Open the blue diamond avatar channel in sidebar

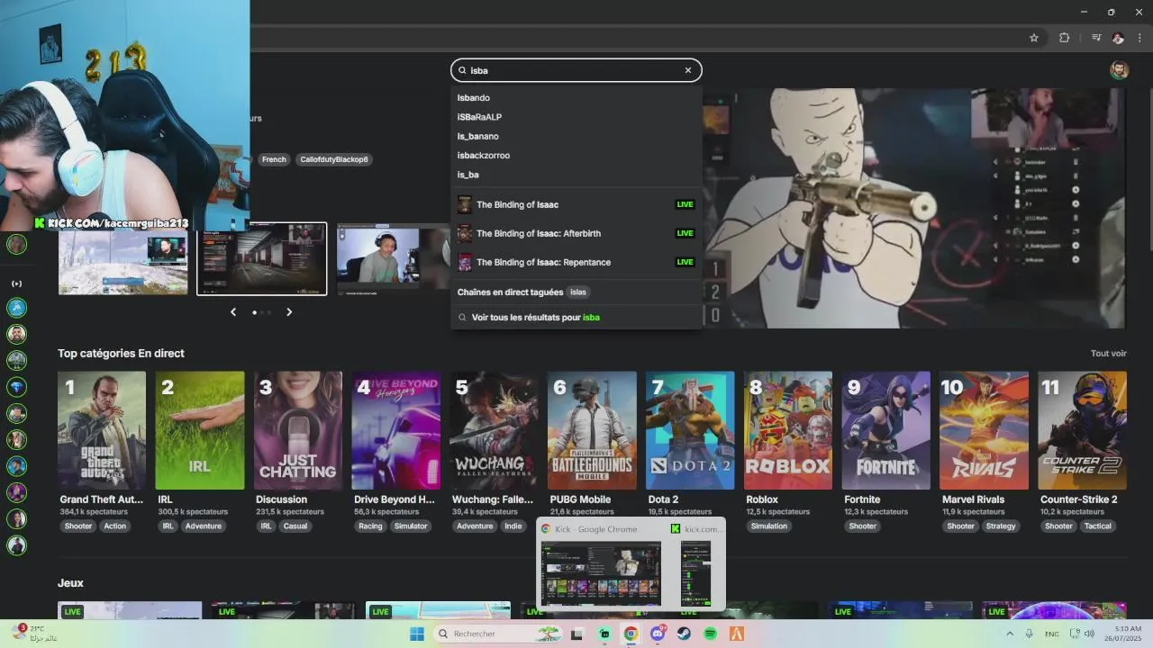click(16, 387)
